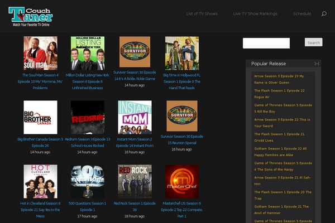Click "16 hours ago" under Survivor Reunion Special
Viewport: 335px width, 223px height.
(182, 149)
